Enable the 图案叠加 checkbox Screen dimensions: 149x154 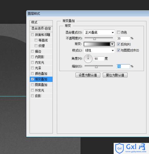pyautogui.click(x=32, y=85)
